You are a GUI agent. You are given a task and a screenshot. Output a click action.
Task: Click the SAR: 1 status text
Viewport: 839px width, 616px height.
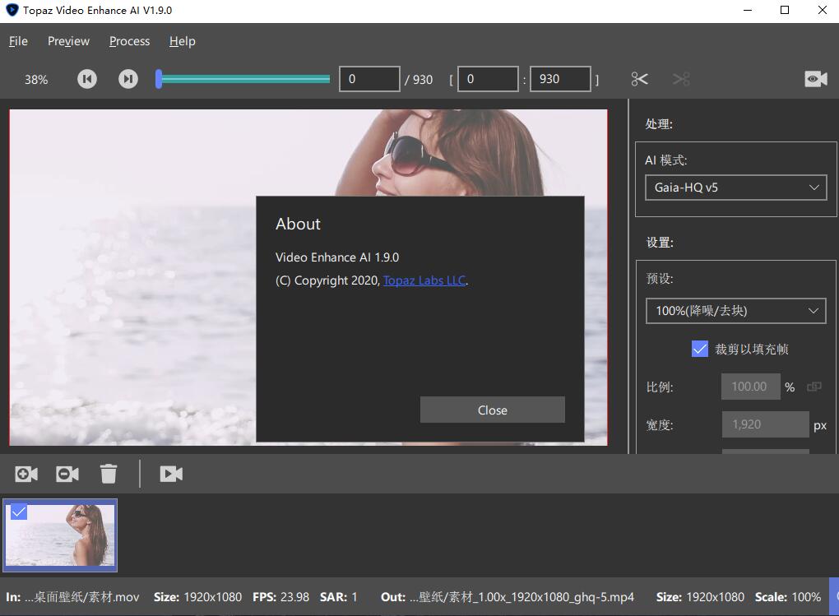(x=339, y=597)
